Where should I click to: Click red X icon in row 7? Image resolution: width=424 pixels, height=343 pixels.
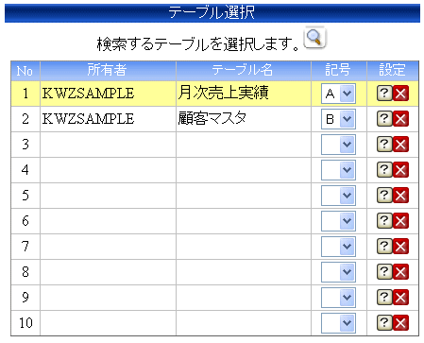click(x=400, y=247)
